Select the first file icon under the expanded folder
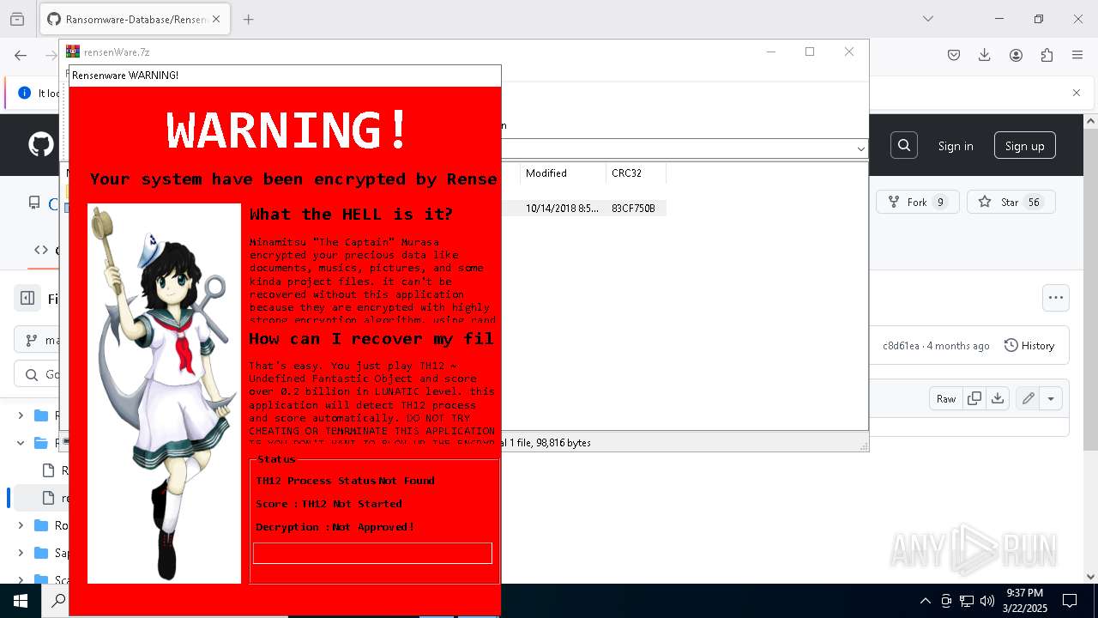 point(48,470)
